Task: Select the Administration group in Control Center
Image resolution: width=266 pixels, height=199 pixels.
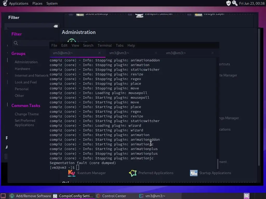Action: click(x=26, y=62)
